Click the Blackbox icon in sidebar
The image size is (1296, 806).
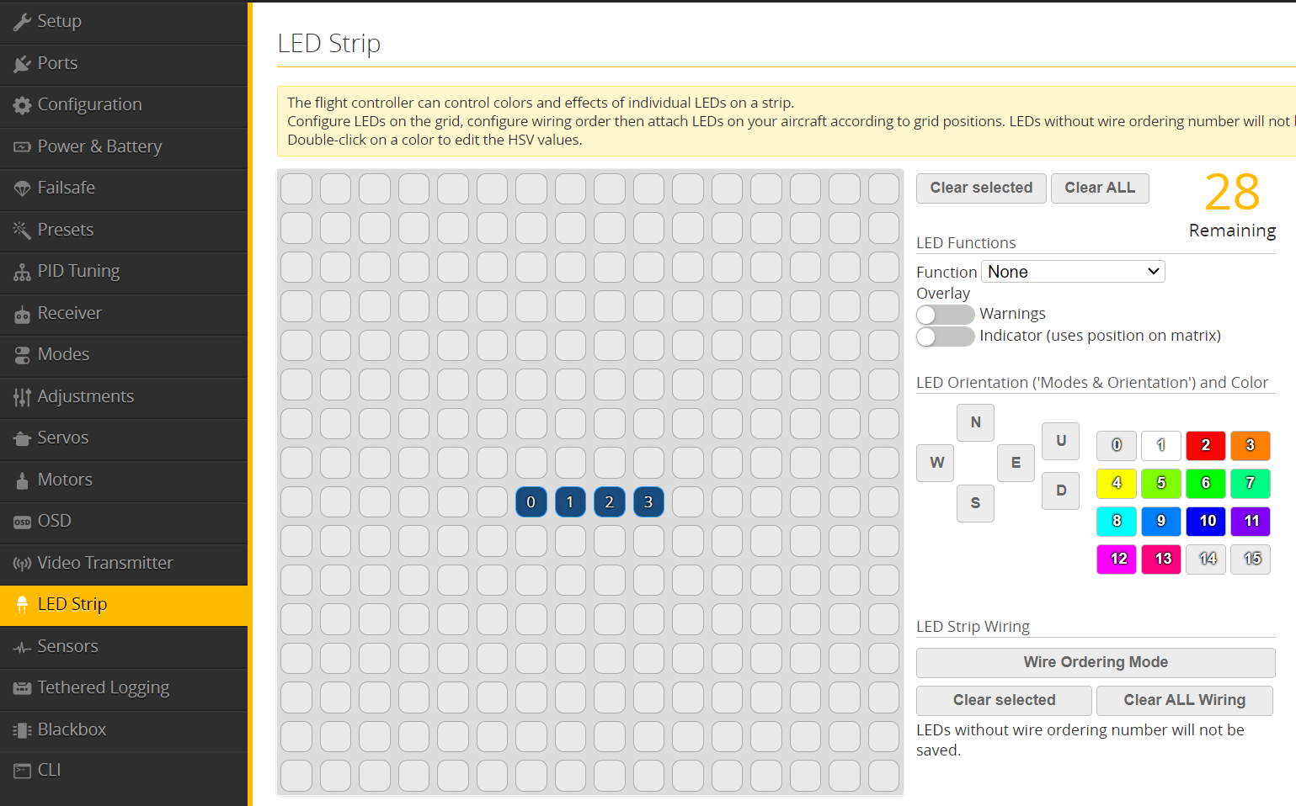point(22,730)
